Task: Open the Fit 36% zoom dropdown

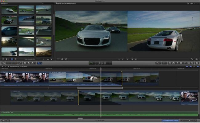Action: 190,3
